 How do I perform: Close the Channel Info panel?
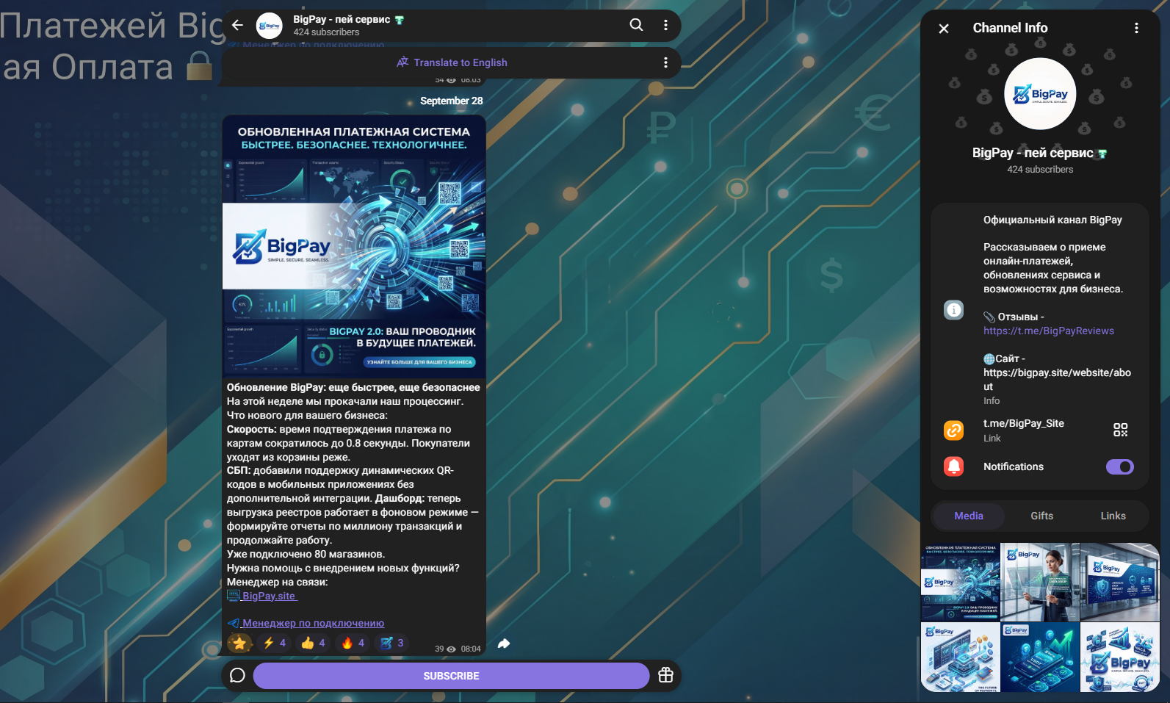pyautogui.click(x=944, y=28)
